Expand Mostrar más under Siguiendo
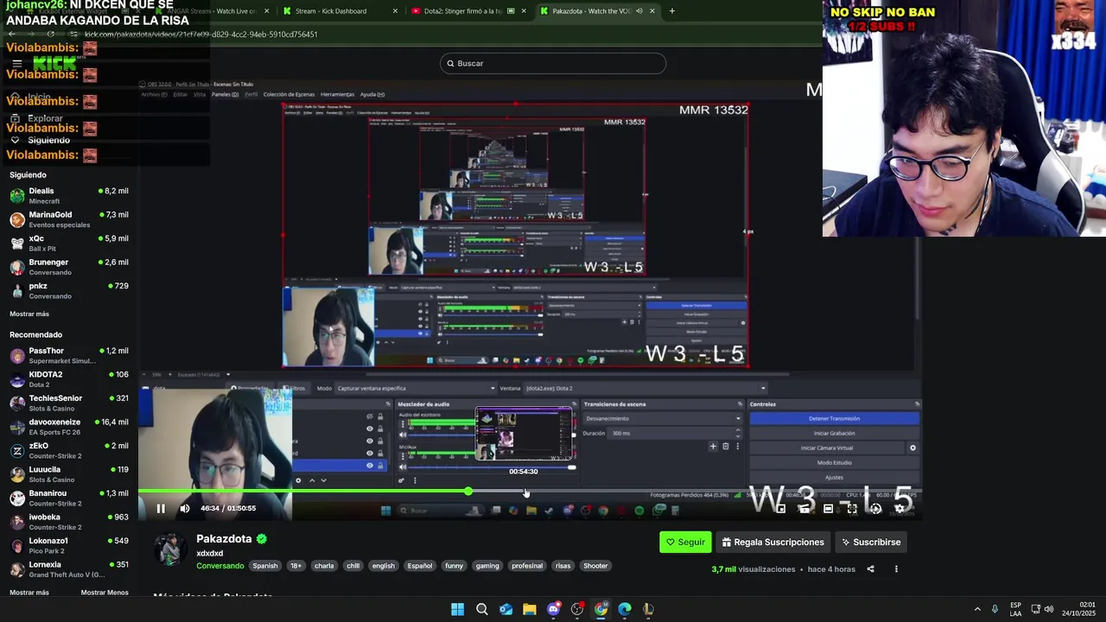1106x622 pixels. 29,314
